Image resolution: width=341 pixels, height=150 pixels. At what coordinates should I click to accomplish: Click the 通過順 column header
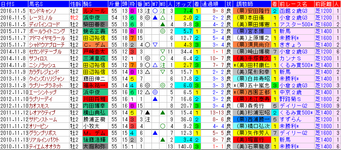click(213, 4)
